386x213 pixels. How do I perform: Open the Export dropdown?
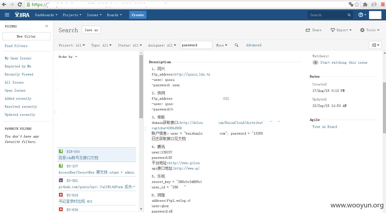tap(341, 30)
